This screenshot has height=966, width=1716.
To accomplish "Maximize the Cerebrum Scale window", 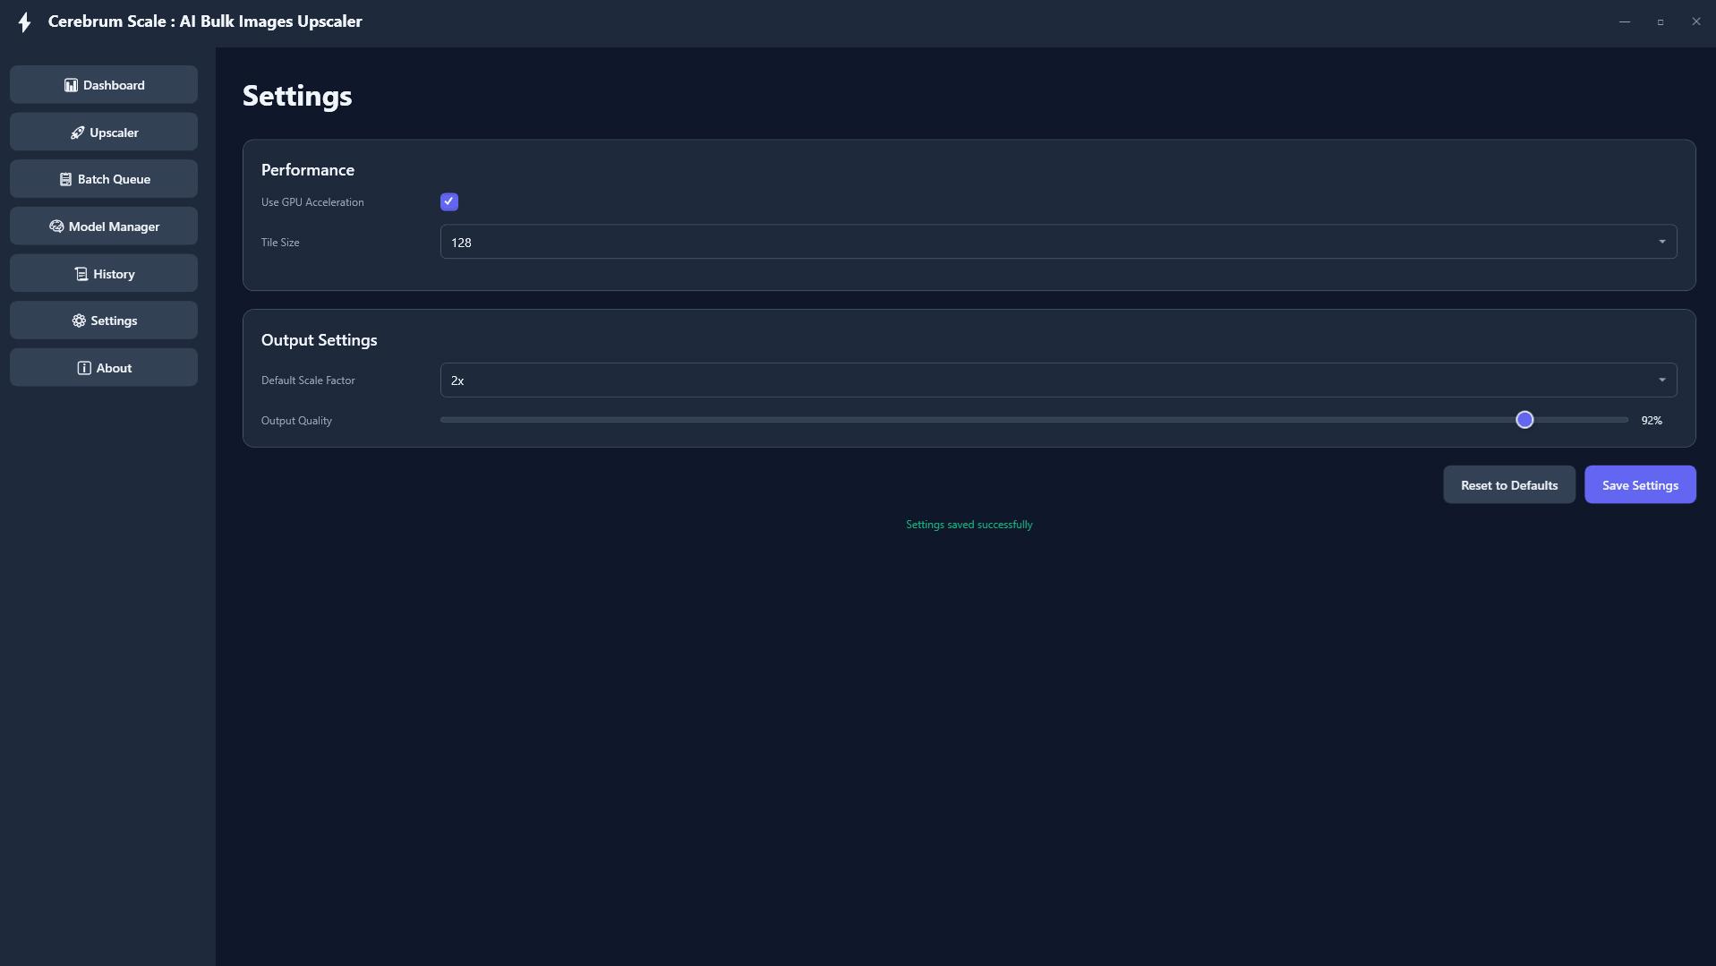I will pos(1661,21).
